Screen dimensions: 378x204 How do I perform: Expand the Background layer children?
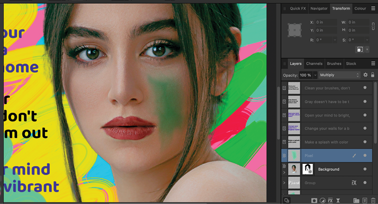(x=284, y=173)
